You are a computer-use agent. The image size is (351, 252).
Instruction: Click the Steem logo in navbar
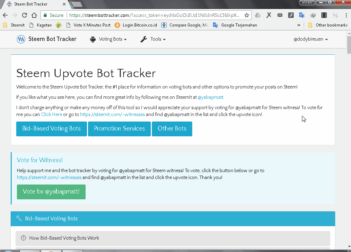point(21,39)
